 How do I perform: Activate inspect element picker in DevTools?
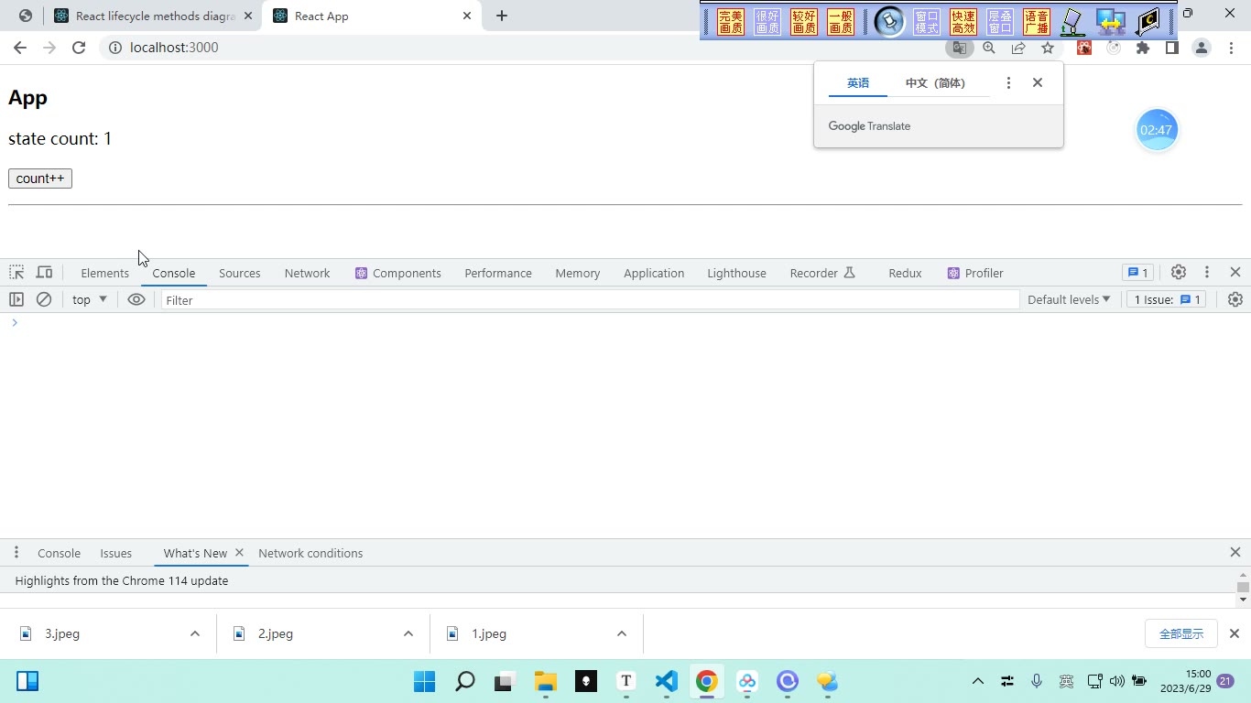16,273
